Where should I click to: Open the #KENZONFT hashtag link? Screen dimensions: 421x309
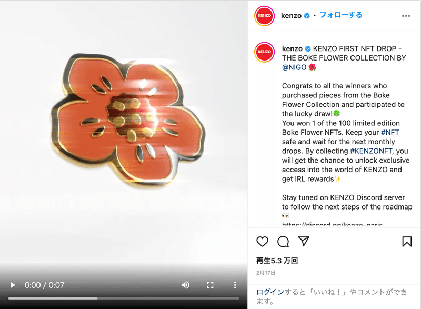(x=371, y=151)
